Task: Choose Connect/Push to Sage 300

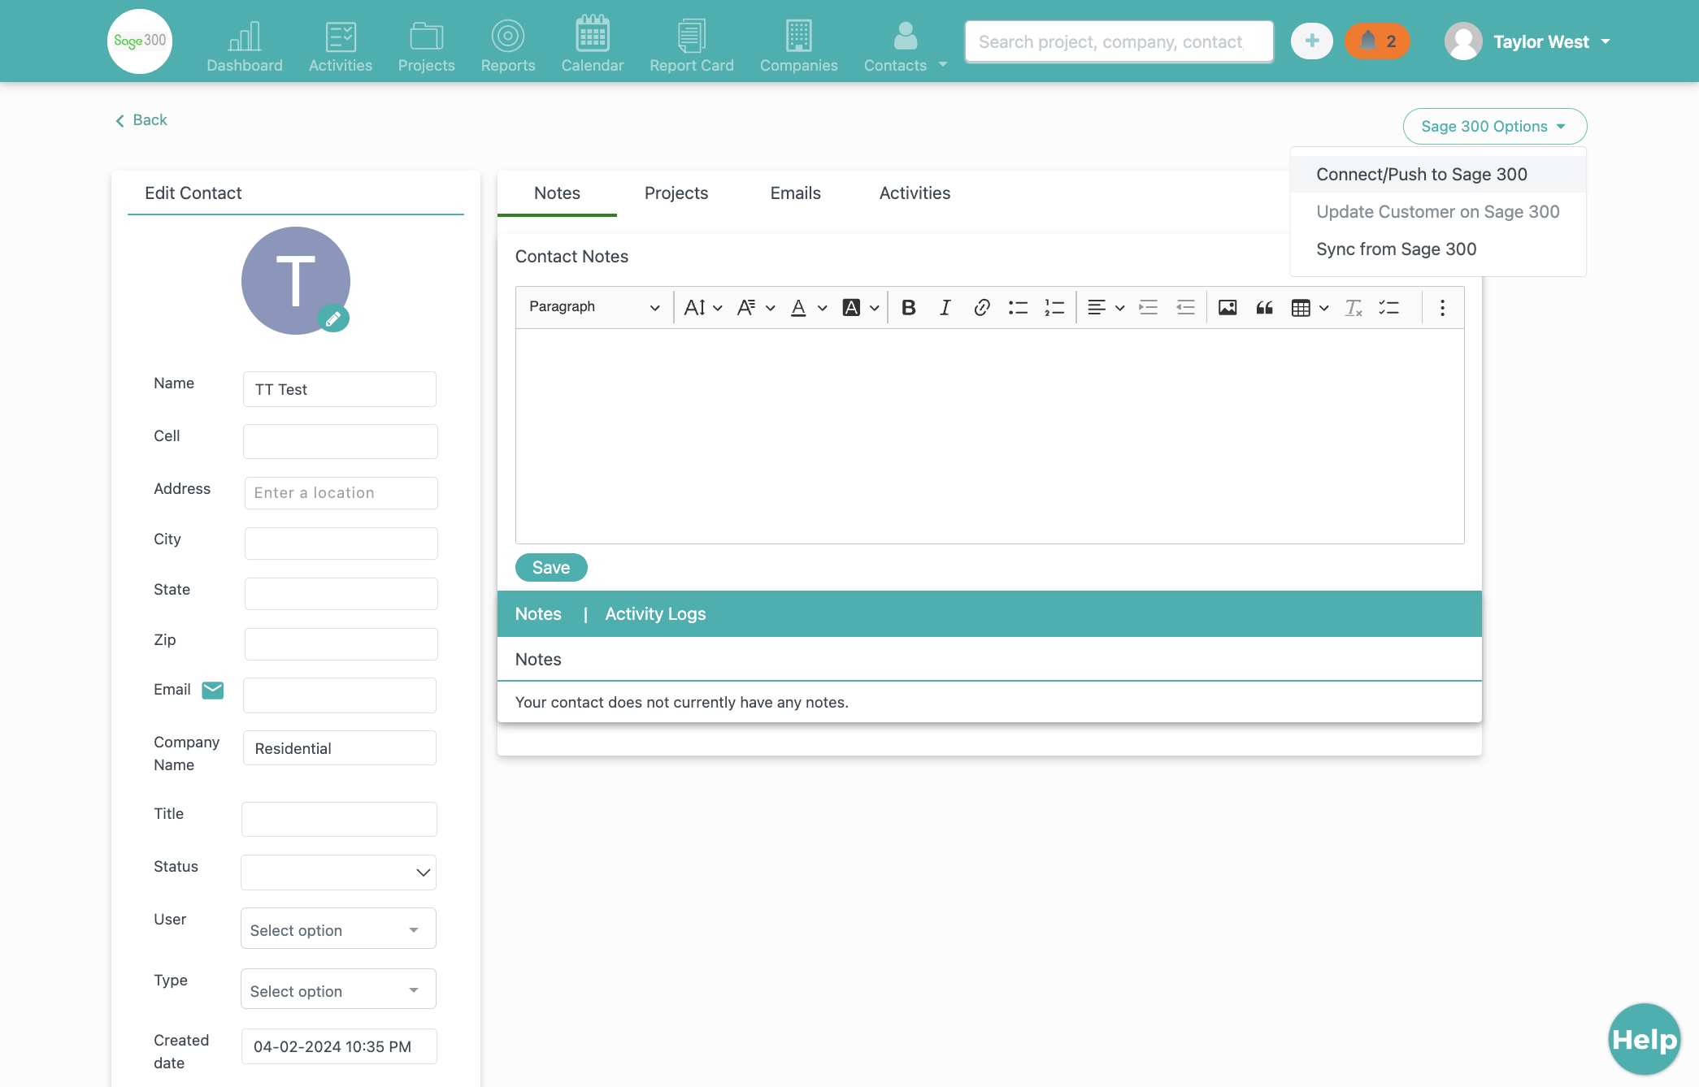Action: pyautogui.click(x=1437, y=175)
